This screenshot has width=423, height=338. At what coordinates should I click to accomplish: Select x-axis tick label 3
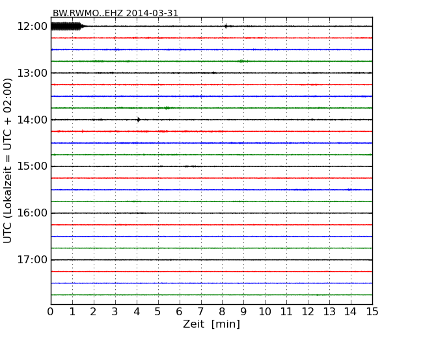pos(115,312)
